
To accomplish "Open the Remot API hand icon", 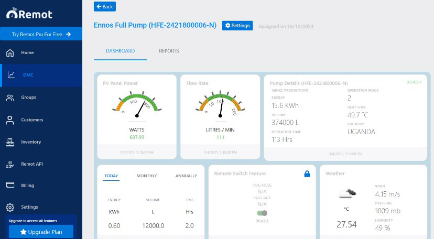I will [10, 165].
